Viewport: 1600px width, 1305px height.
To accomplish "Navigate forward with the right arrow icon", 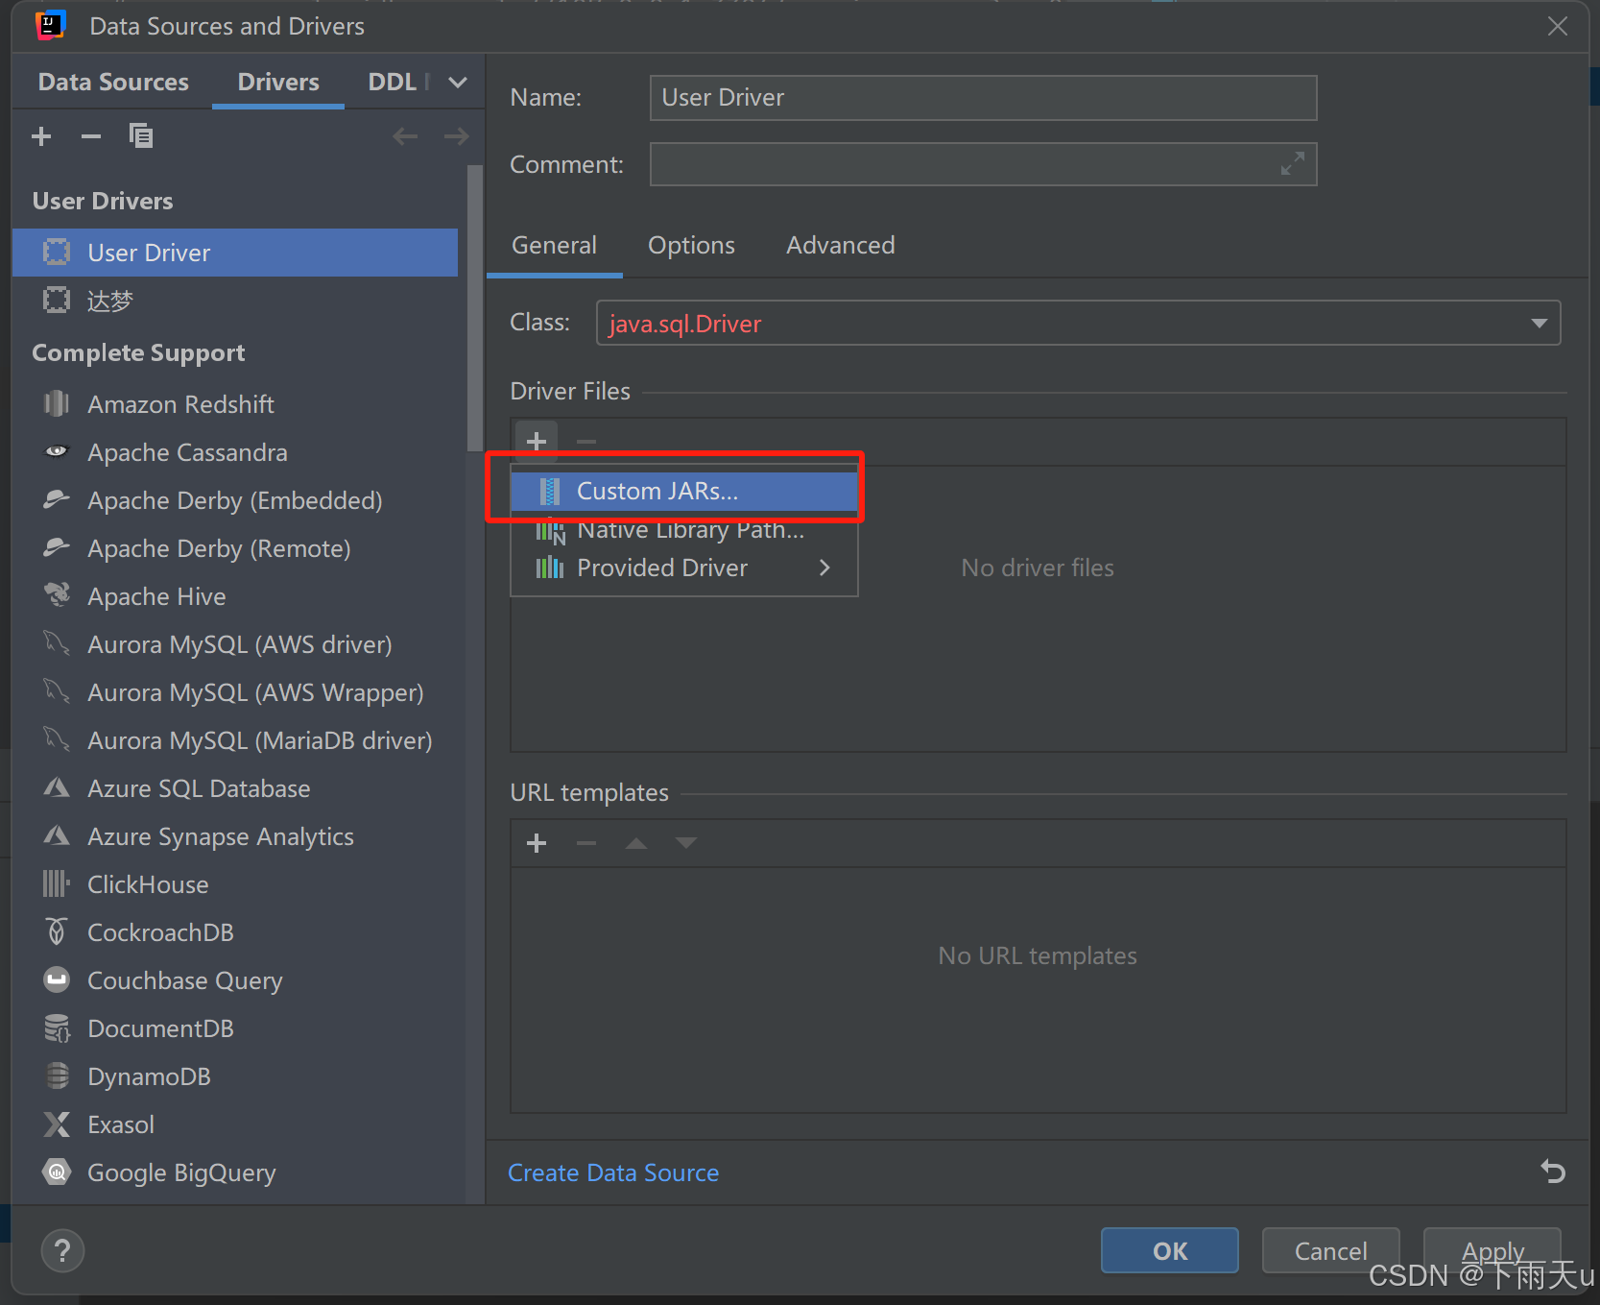I will tap(456, 136).
